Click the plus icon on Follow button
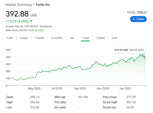The height and width of the screenshot is (113, 153). coord(134,19)
